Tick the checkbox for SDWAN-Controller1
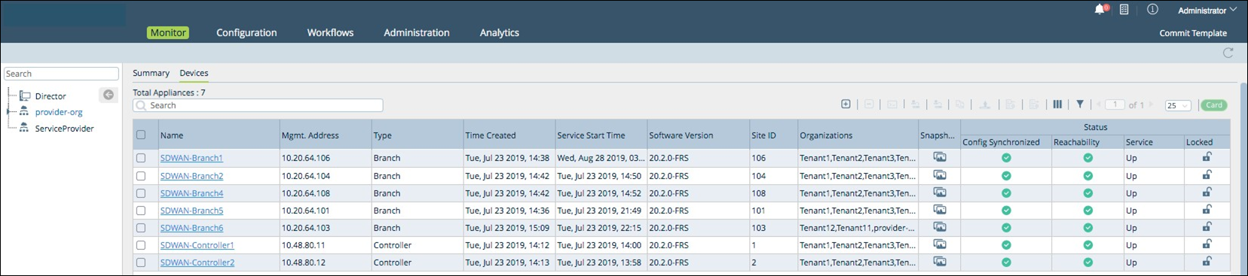1248x276 pixels. click(141, 245)
